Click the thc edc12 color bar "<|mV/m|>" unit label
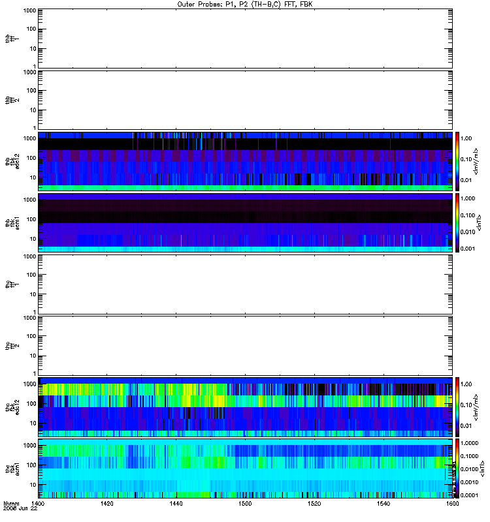This screenshot has width=490, height=522. pos(476,407)
